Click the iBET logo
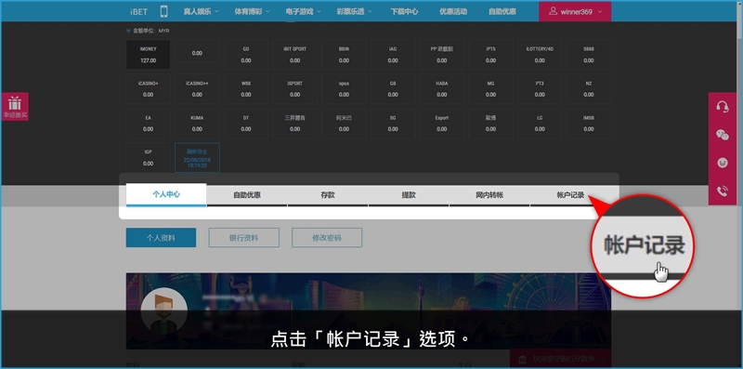The image size is (743, 369). 138,12
